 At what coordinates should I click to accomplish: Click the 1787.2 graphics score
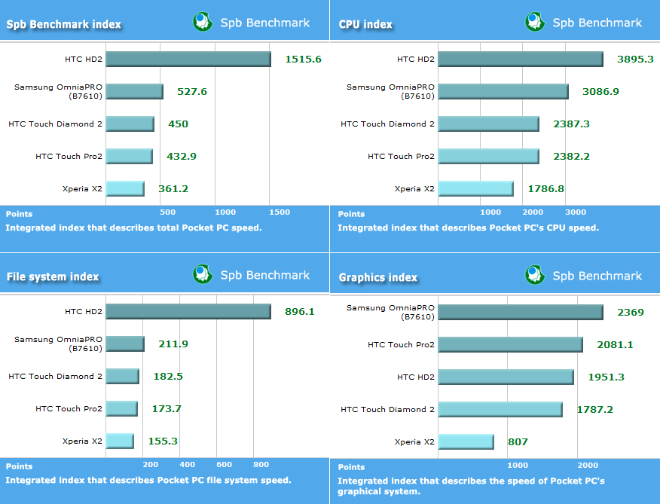coord(594,410)
